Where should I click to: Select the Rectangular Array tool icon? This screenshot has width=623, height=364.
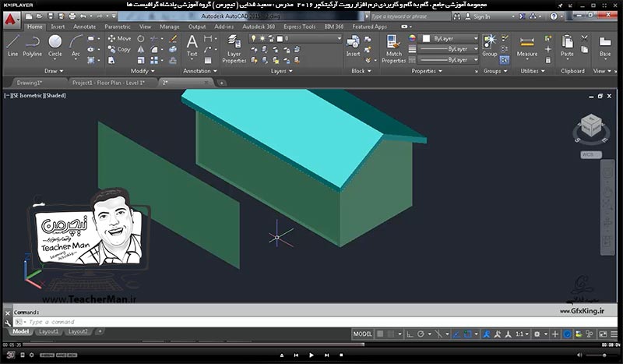pos(154,60)
